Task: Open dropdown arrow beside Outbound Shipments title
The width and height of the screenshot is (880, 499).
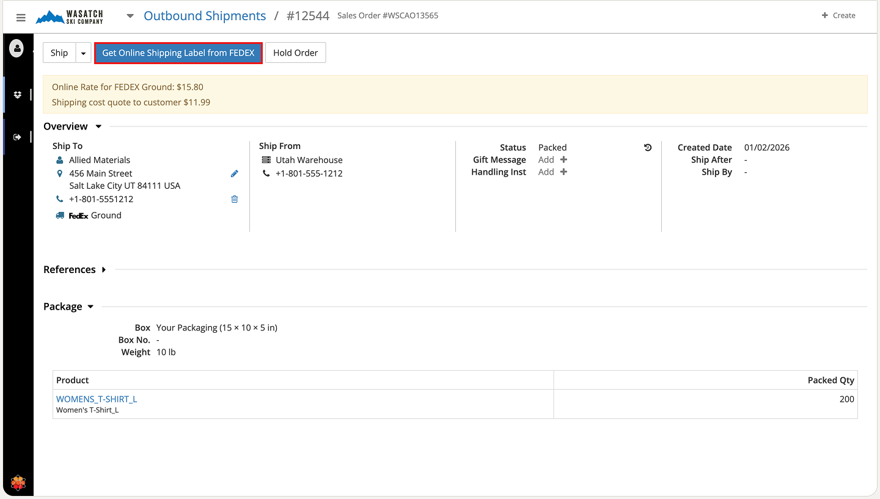Action: click(130, 16)
